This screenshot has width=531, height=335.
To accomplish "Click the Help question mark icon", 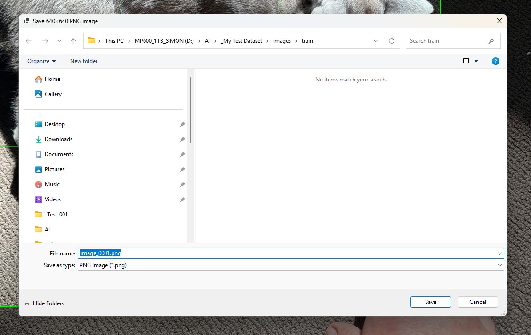I will 495,61.
